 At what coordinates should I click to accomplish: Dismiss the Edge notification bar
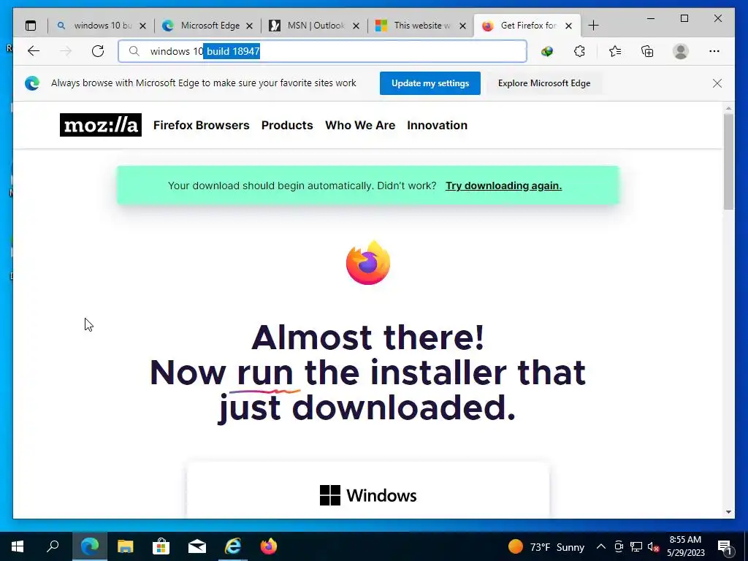[x=717, y=83]
